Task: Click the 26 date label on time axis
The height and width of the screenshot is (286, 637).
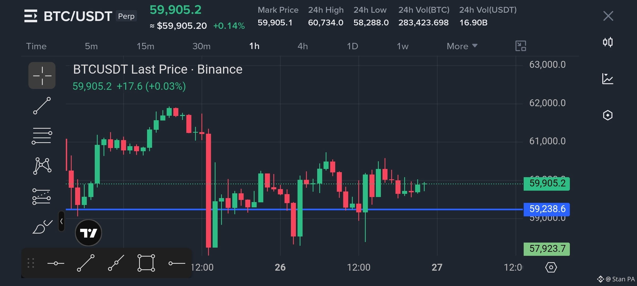Action: click(280, 267)
